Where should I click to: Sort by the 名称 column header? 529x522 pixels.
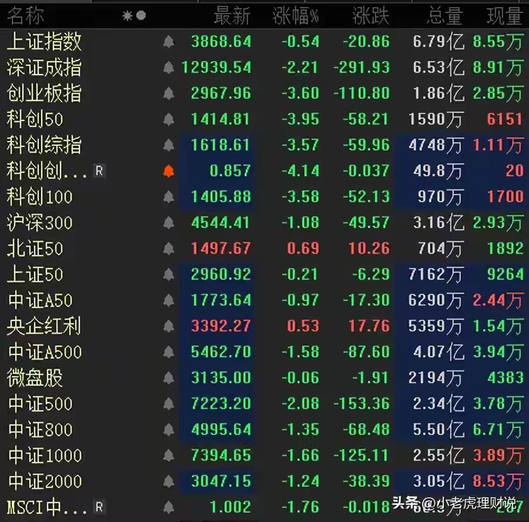pyautogui.click(x=25, y=16)
